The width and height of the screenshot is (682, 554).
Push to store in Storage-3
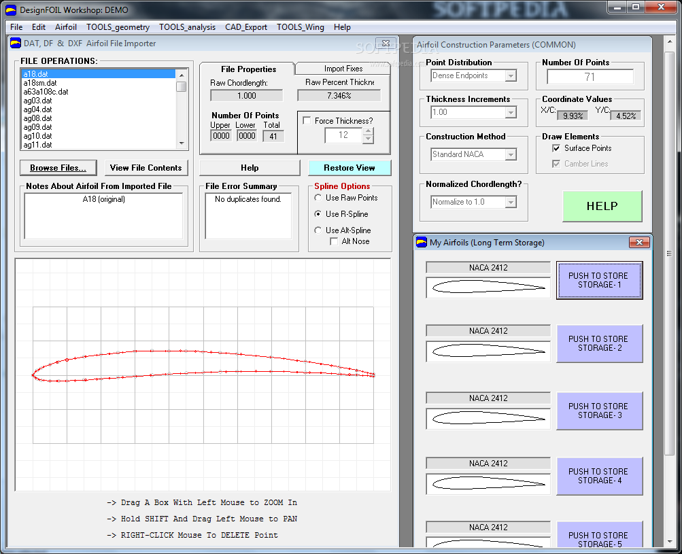[599, 411]
